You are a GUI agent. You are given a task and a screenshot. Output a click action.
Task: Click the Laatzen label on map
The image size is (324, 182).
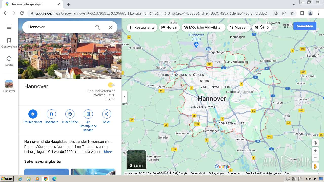[240, 139]
